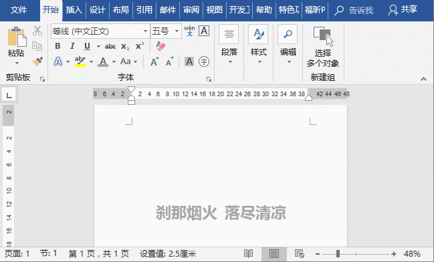Expand underline style dropdown arrow

pyautogui.click(x=98, y=46)
